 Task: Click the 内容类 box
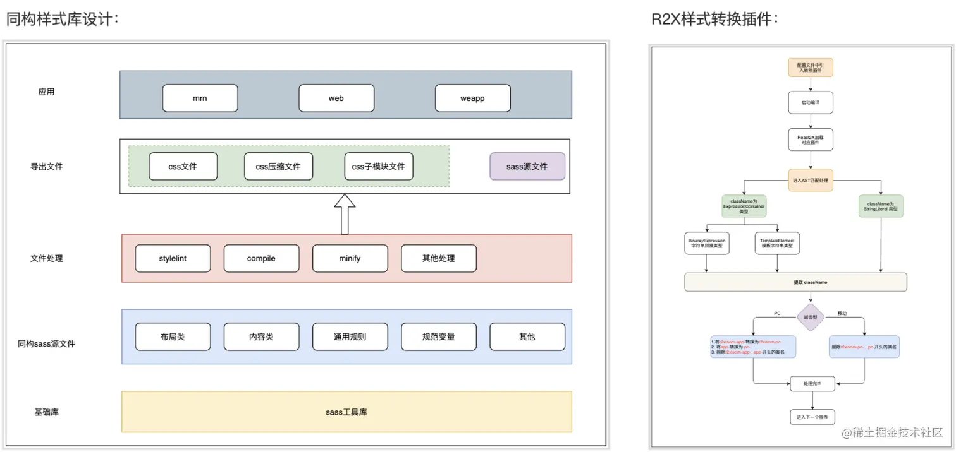pyautogui.click(x=261, y=337)
